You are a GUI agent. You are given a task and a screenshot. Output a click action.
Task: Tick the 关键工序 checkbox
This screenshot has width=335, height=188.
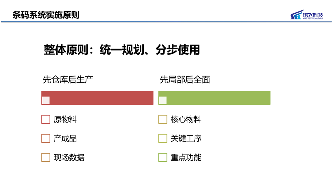[163, 138]
